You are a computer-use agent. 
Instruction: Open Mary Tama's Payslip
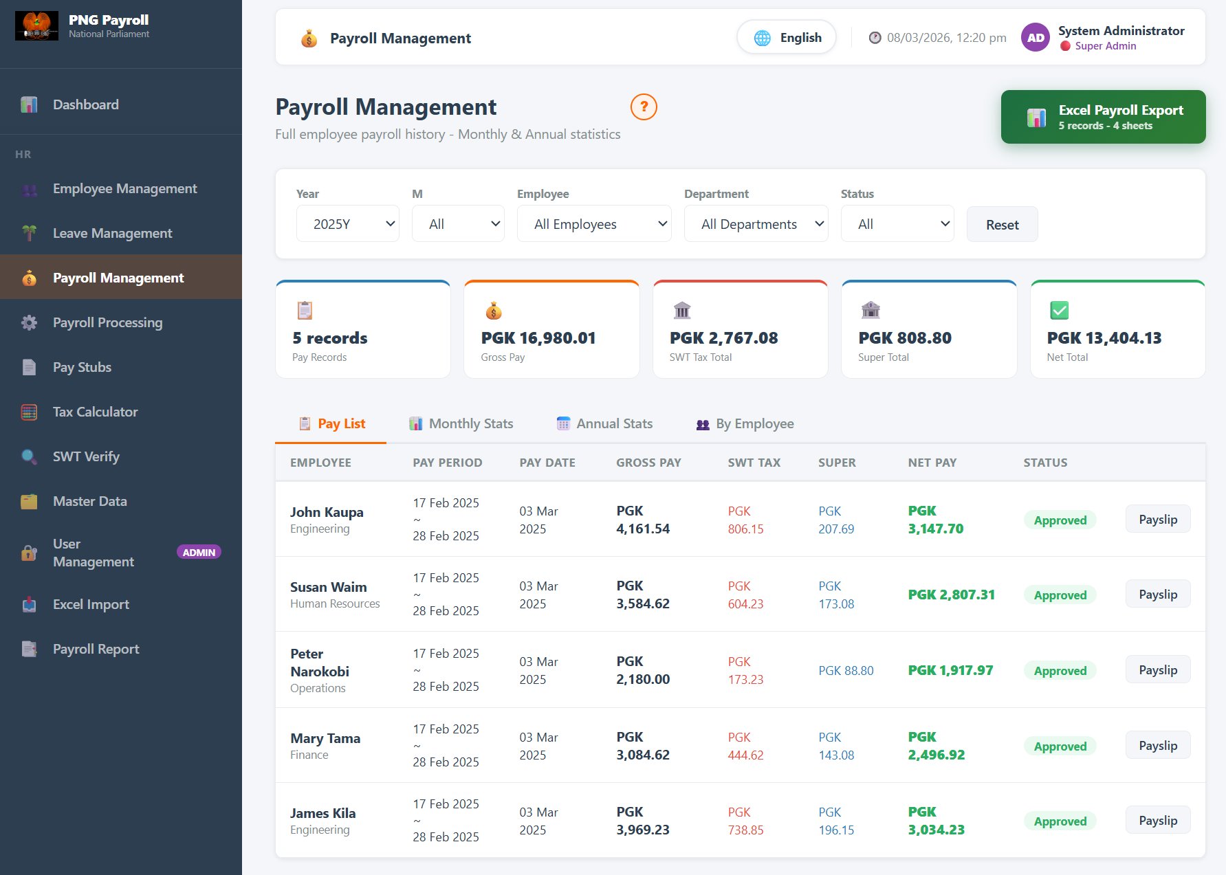click(1158, 746)
